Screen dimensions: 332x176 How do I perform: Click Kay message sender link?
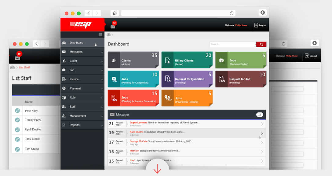pyautogui.click(x=132, y=160)
